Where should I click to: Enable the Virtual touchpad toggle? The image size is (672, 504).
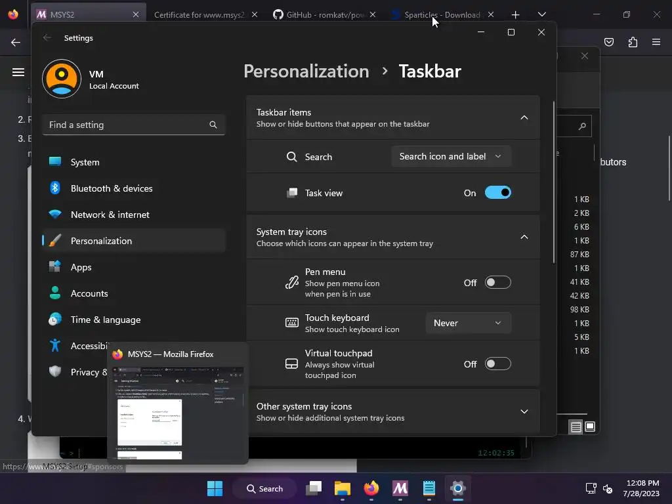click(x=497, y=364)
